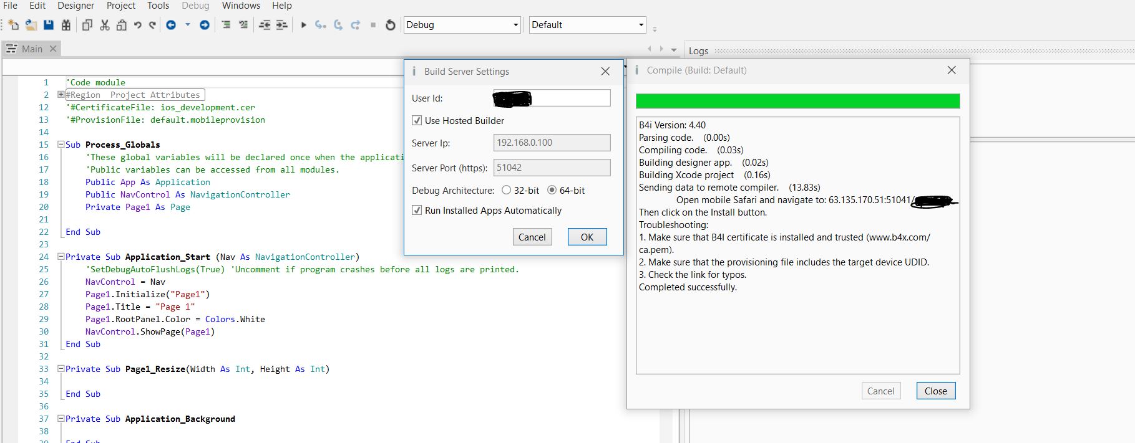The height and width of the screenshot is (443, 1135).
Task: Click Cancel in the Compile window
Action: (880, 391)
